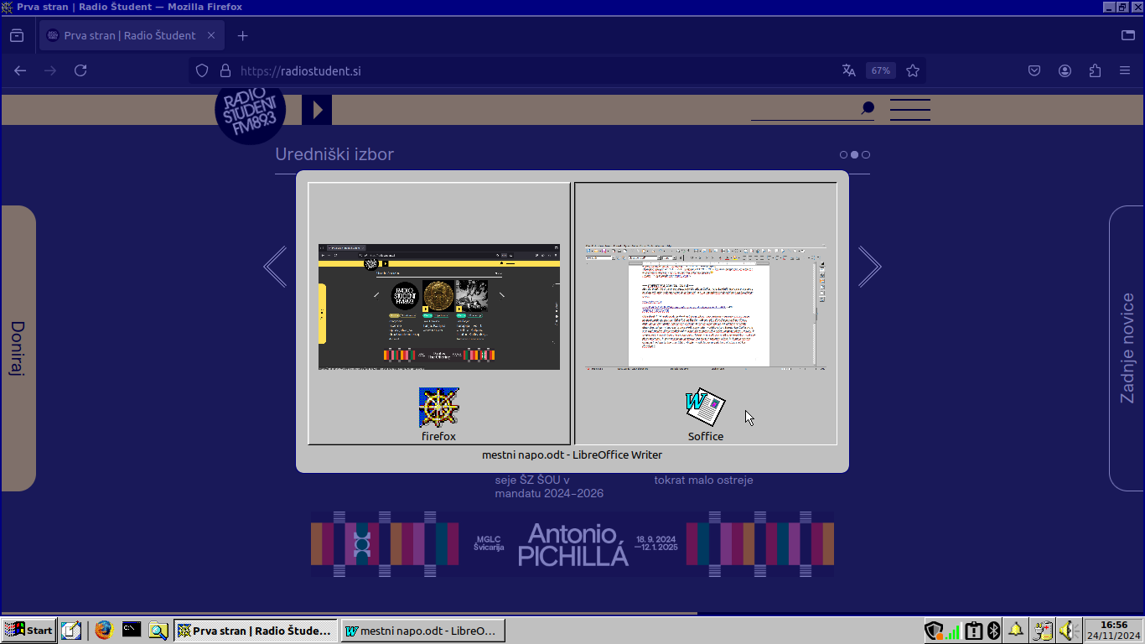This screenshot has width=1145, height=644.
Task: Open the Firefox extensions puzzle icon
Action: pos(1095,70)
